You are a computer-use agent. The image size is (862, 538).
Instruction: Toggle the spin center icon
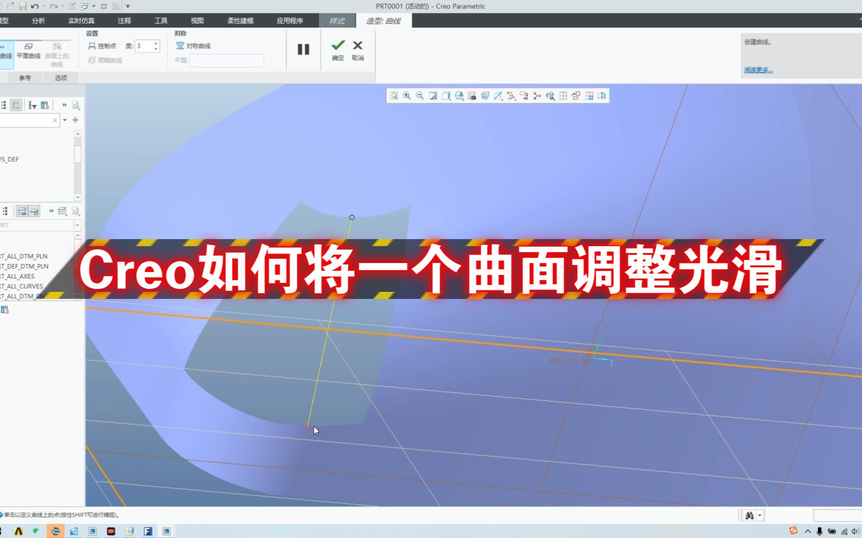pos(537,96)
